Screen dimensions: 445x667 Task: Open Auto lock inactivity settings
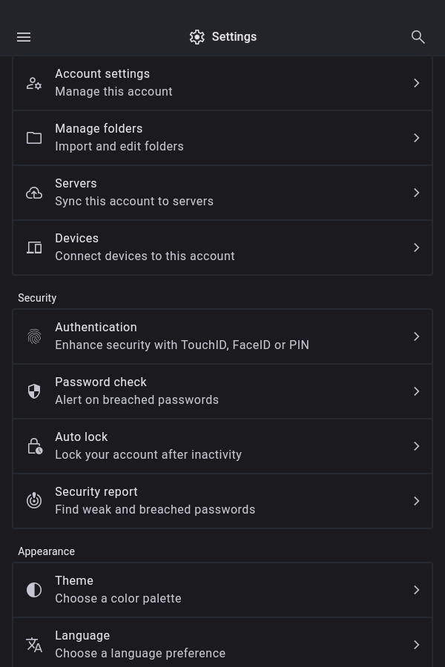tap(222, 446)
